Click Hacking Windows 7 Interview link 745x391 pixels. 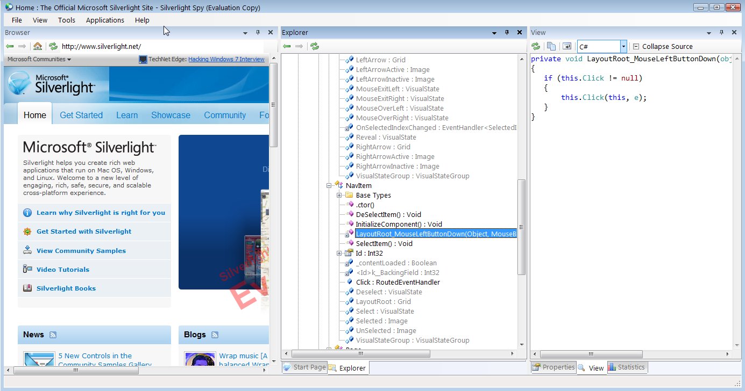pyautogui.click(x=226, y=60)
